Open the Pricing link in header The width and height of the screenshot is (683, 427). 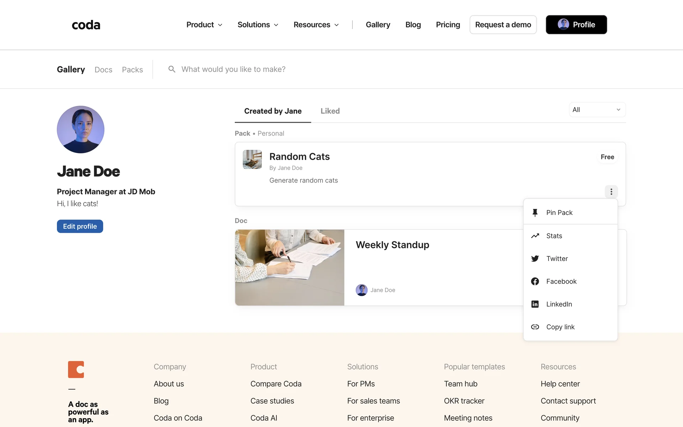448,25
